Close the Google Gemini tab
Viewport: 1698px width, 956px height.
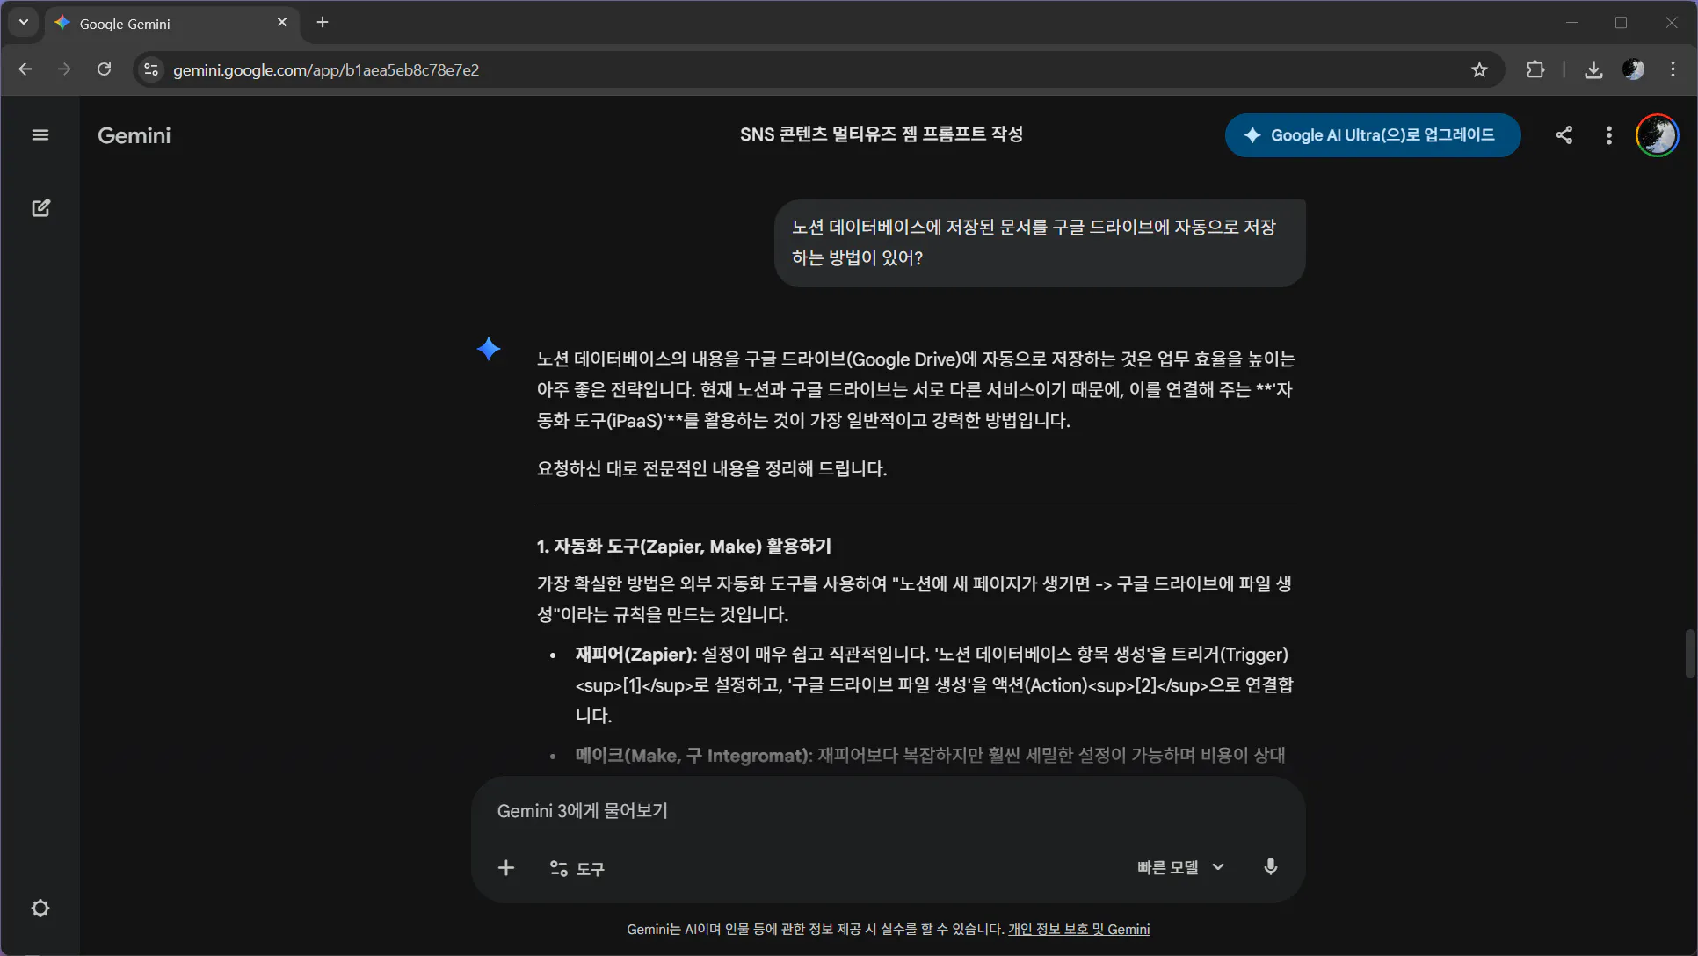[282, 23]
